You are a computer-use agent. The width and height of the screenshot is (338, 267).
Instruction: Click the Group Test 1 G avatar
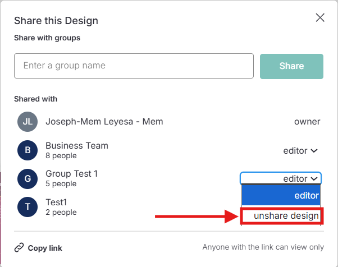tap(27, 178)
